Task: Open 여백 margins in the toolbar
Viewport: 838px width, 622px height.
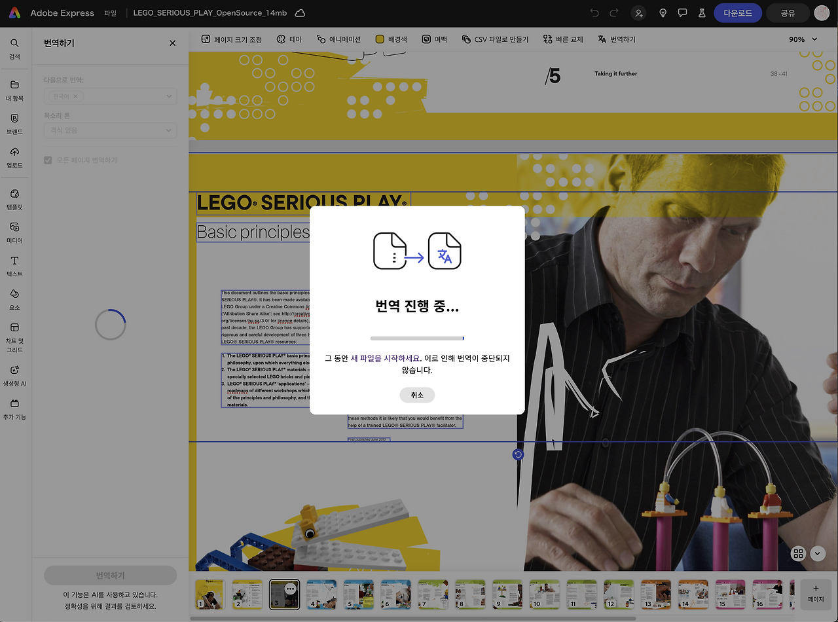Action: 435,39
